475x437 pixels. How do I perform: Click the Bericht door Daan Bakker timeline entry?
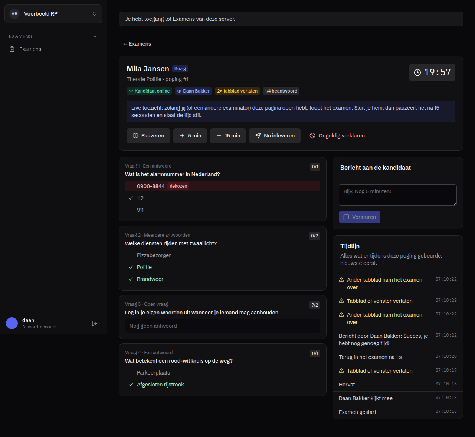(398, 340)
